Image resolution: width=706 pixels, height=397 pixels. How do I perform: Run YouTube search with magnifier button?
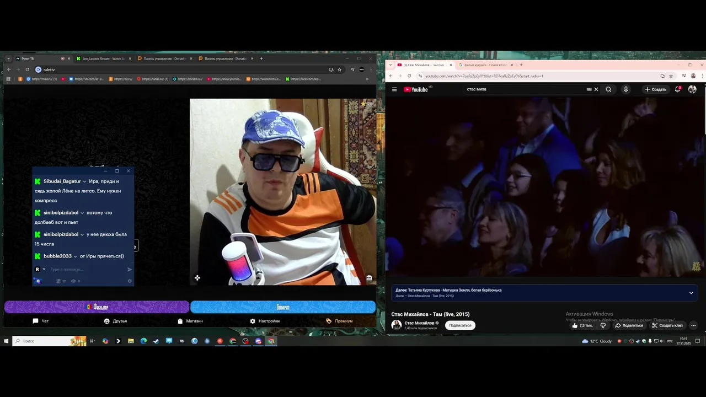[x=608, y=89]
